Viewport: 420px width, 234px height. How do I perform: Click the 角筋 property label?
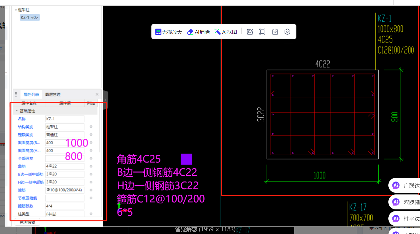click(x=22, y=166)
